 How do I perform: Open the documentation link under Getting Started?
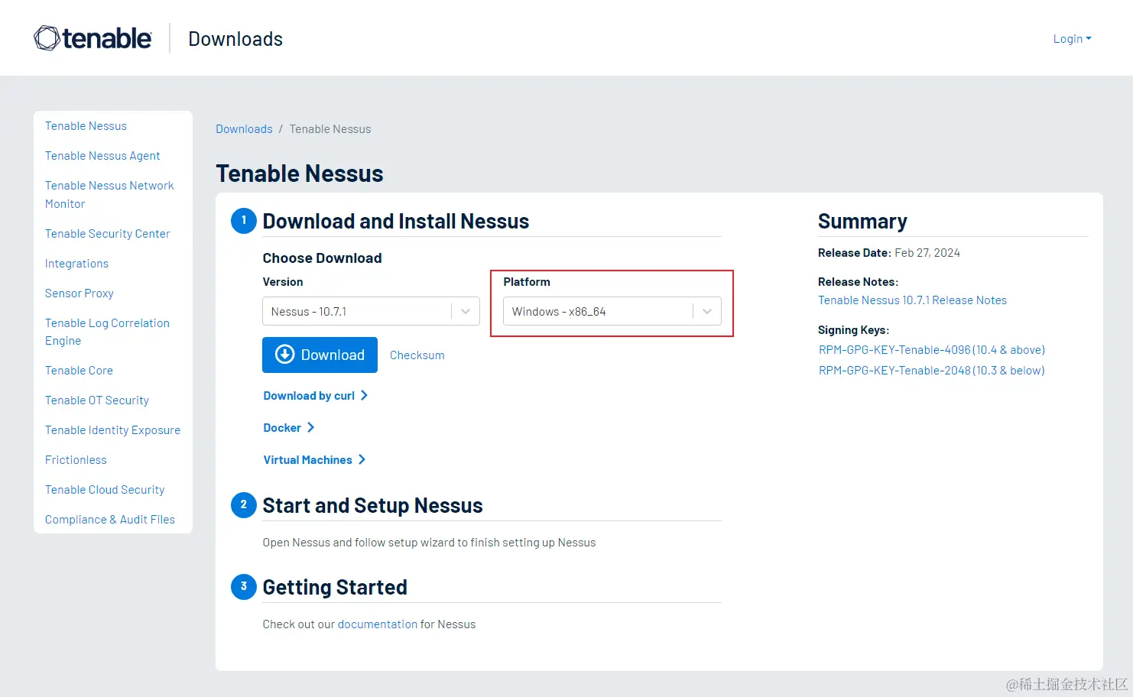click(x=378, y=624)
